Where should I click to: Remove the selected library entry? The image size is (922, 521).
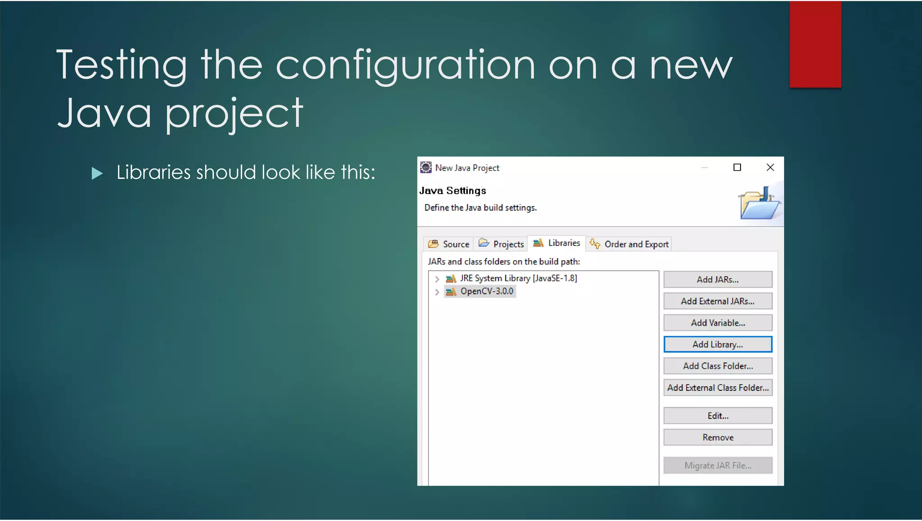pos(718,437)
